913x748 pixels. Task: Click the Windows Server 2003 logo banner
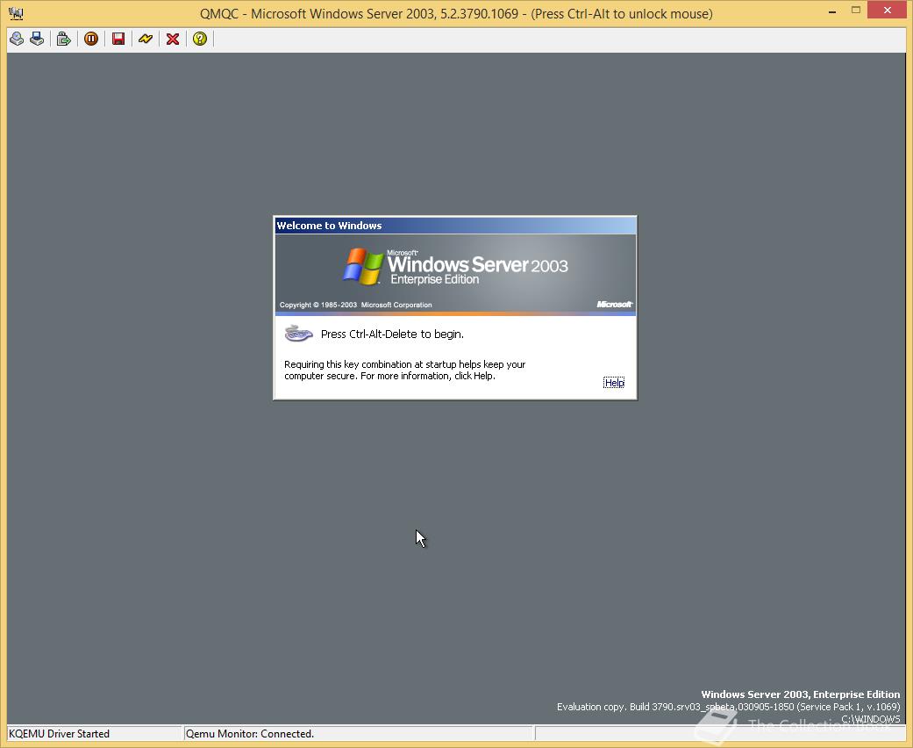tap(455, 274)
